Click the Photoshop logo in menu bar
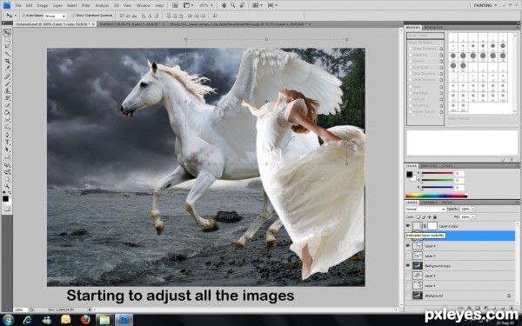This screenshot has height=326, width=522. tap(7, 5)
